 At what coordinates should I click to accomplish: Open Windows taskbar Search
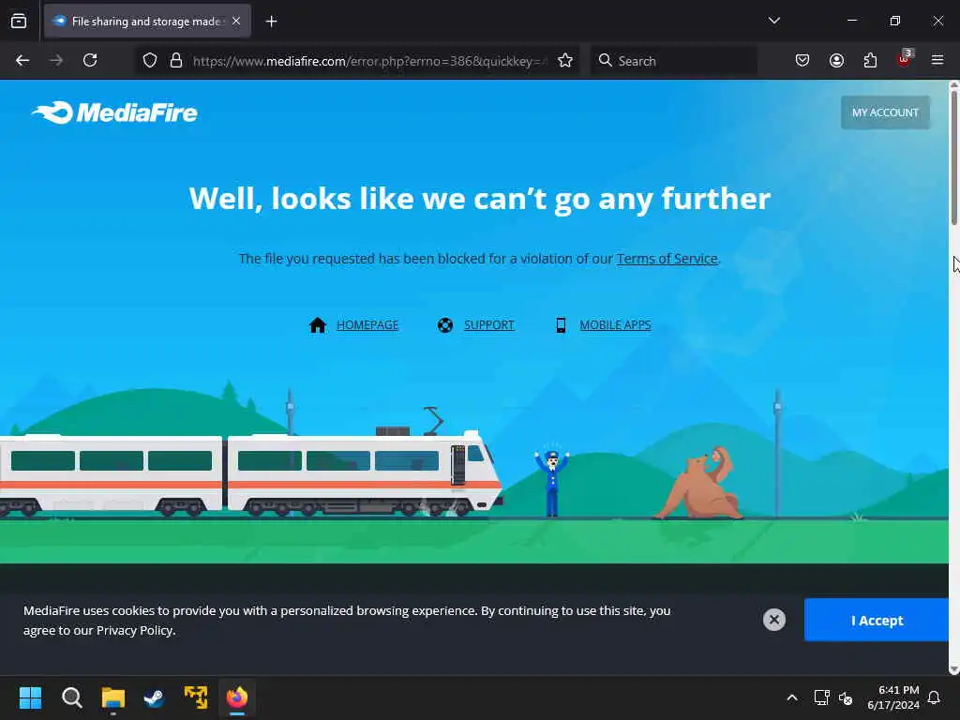(x=71, y=697)
